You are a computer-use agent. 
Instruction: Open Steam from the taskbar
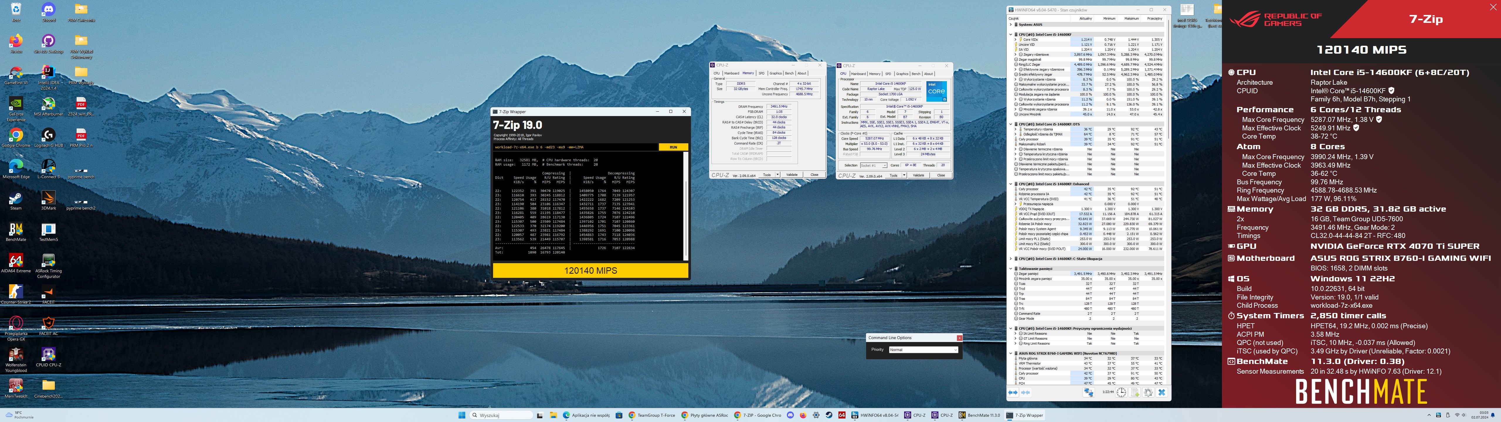pyautogui.click(x=828, y=415)
